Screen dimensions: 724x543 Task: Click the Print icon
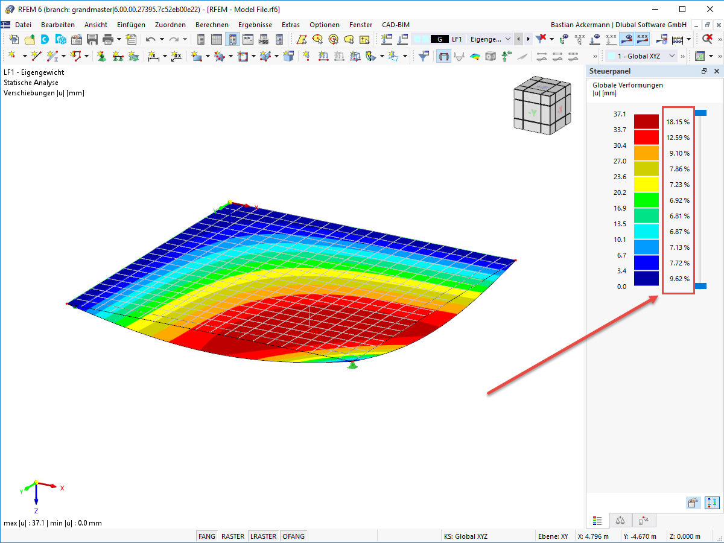click(107, 39)
